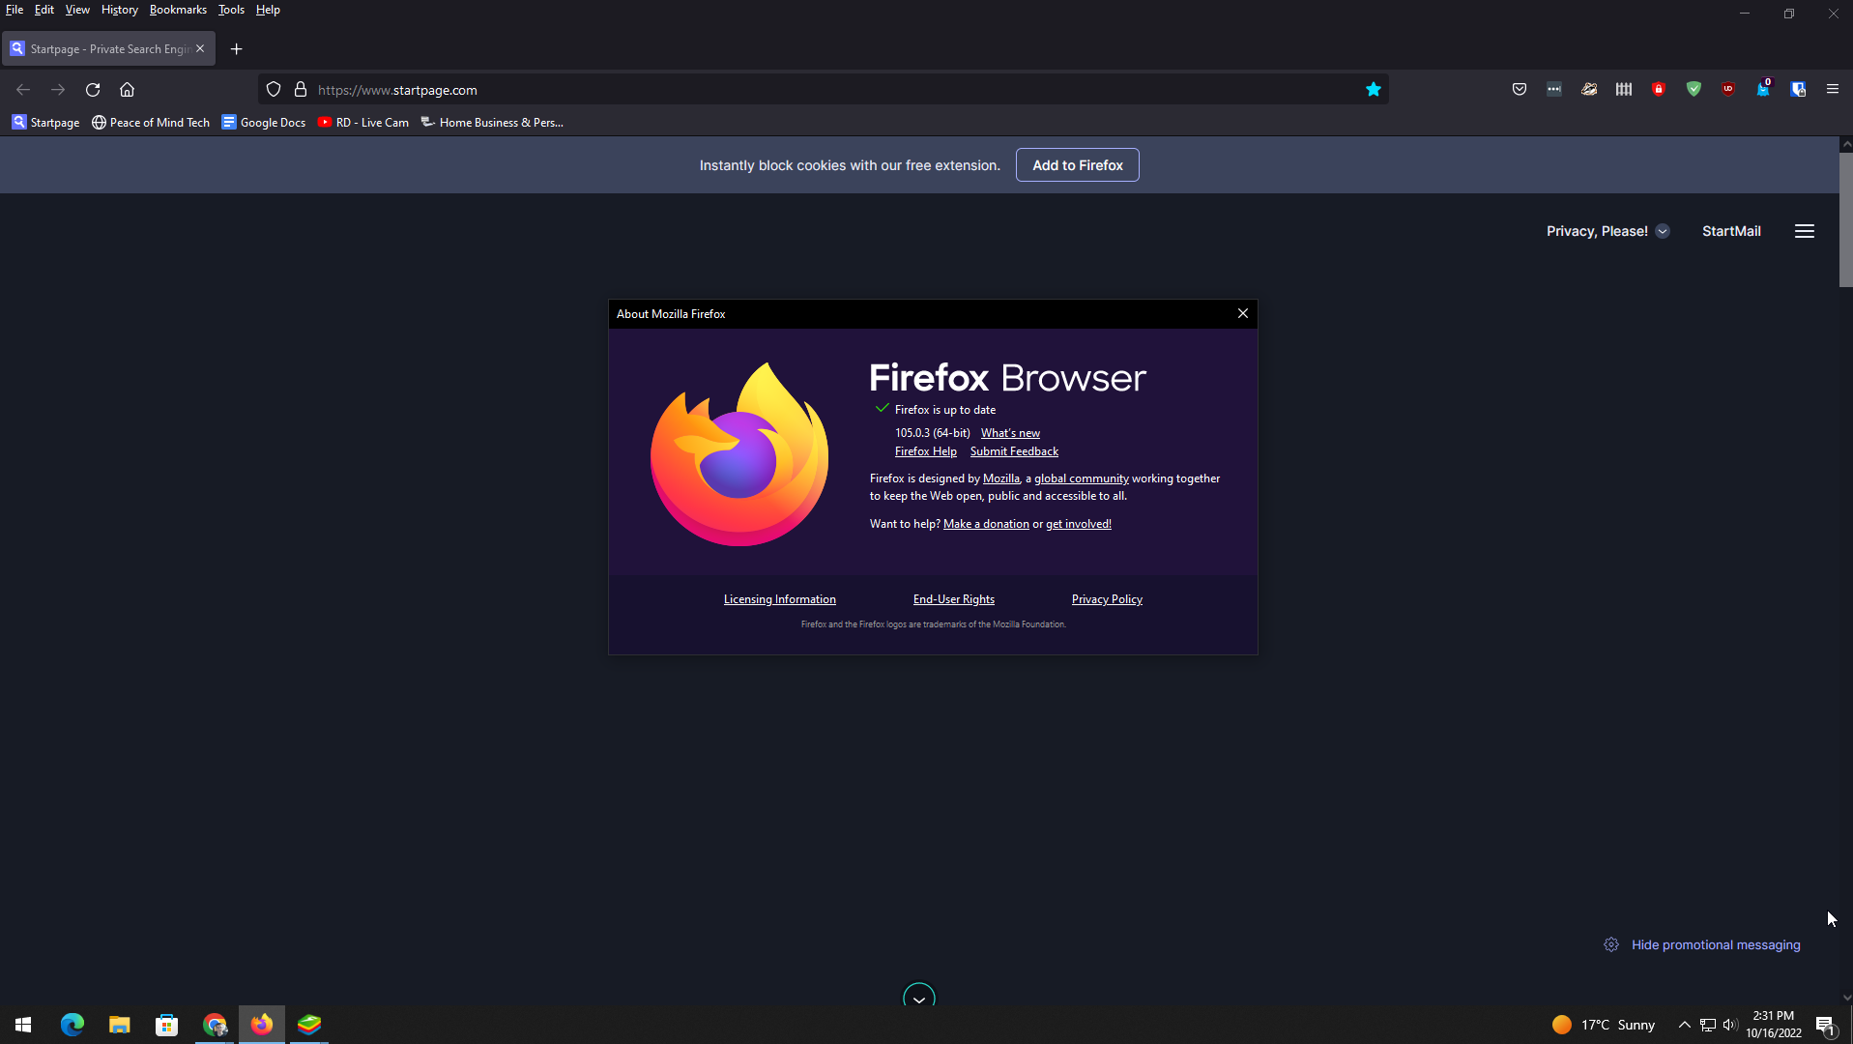Image resolution: width=1853 pixels, height=1044 pixels.
Task: Click the Add to Firefox button
Action: click(x=1078, y=165)
